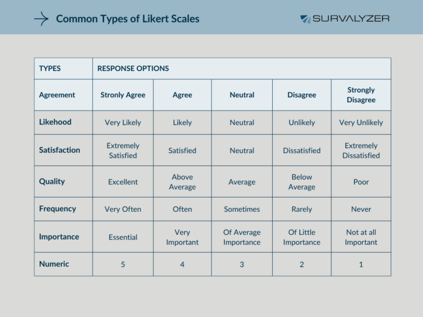The image size is (423, 317).
Task: Click the Likehood row label
Action: coord(55,122)
